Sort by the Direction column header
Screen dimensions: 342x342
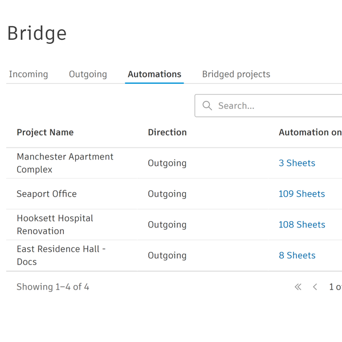pyautogui.click(x=167, y=132)
